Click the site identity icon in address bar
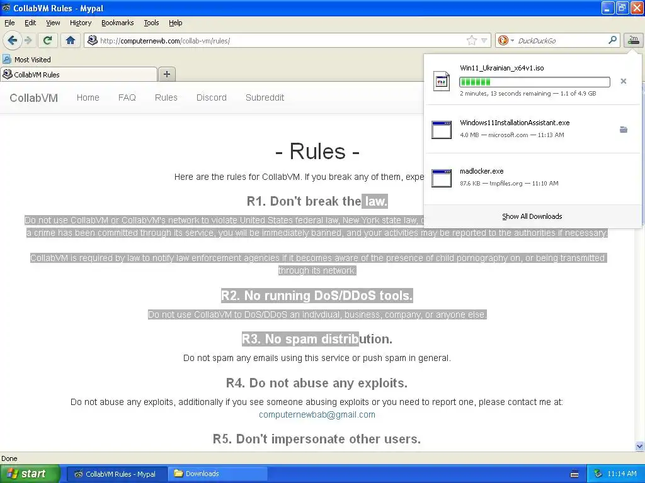645x483 pixels. (93, 40)
